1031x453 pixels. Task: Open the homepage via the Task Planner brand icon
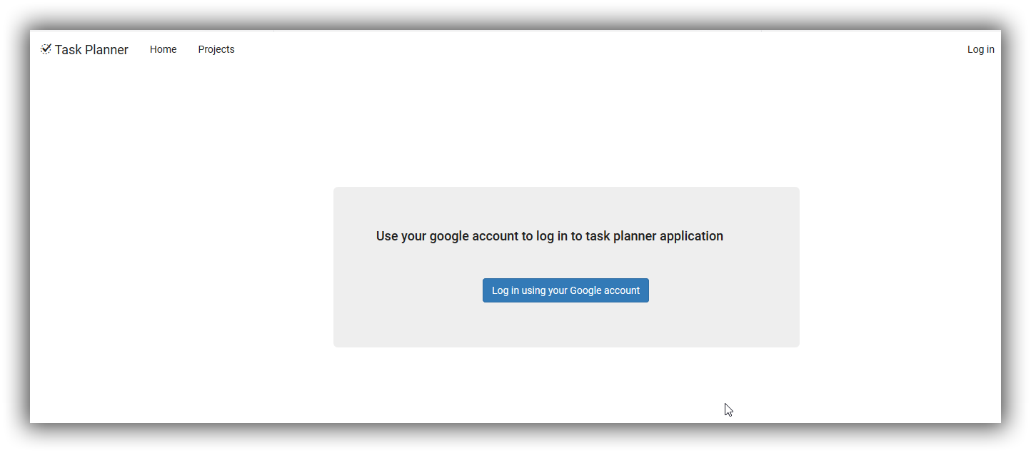click(x=46, y=48)
